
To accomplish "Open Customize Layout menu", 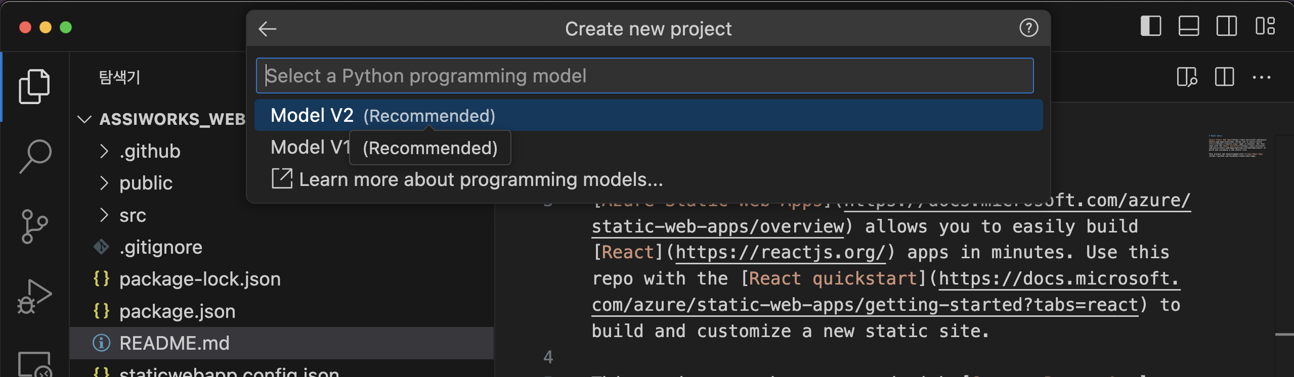I will [x=1265, y=26].
